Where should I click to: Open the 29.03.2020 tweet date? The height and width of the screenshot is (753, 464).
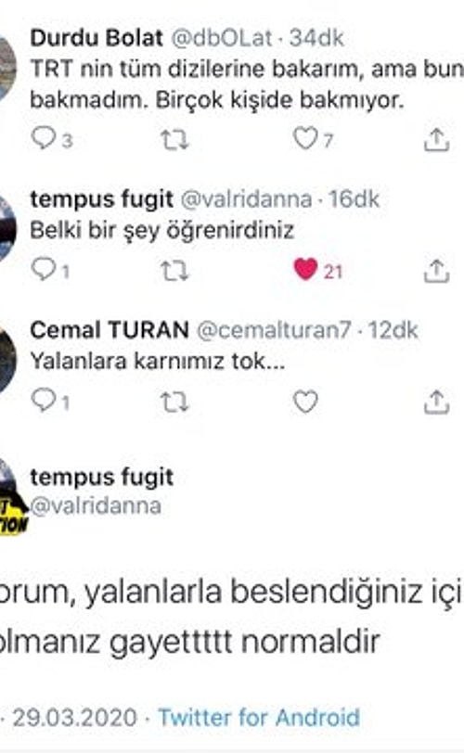(75, 718)
